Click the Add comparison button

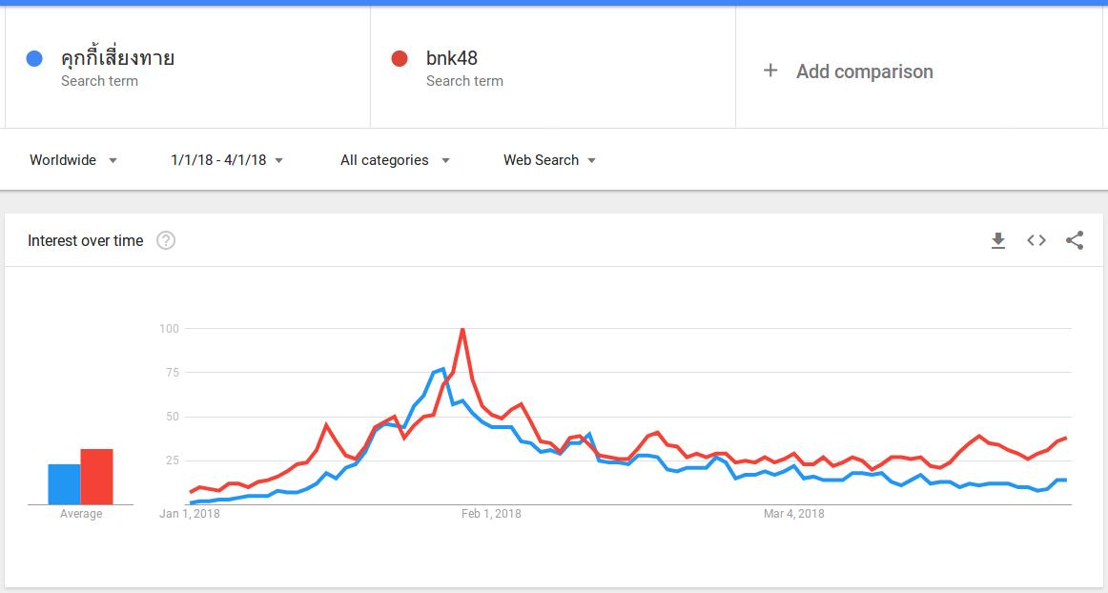(848, 72)
